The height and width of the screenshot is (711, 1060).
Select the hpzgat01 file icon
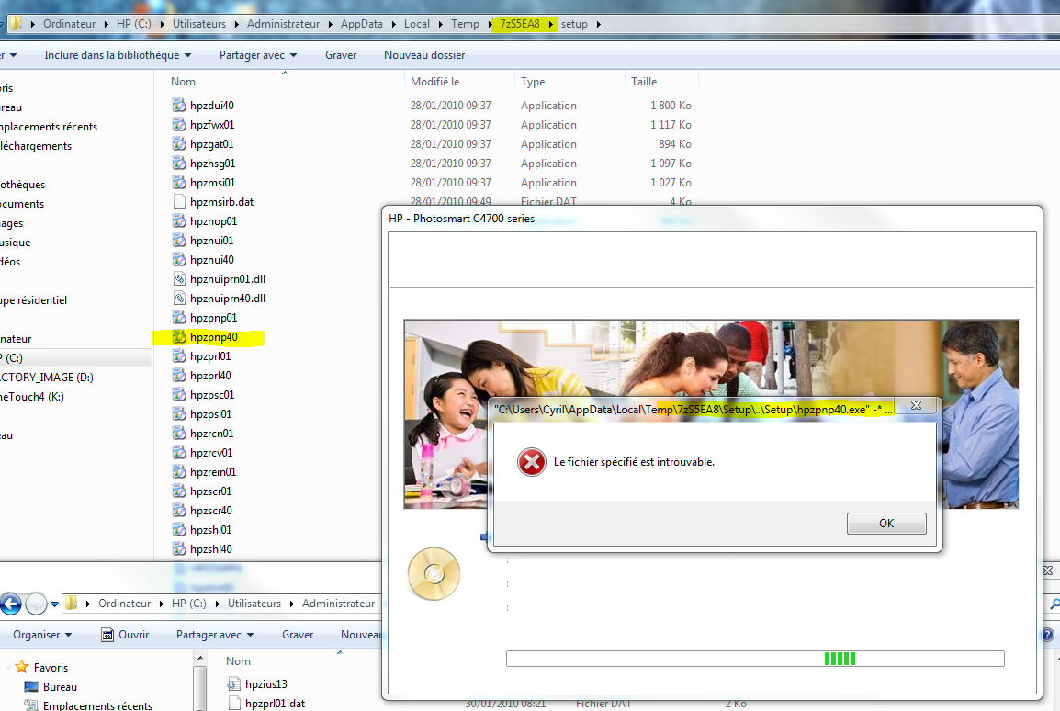tap(179, 144)
